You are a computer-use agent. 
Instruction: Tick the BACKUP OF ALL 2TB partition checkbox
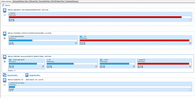pyautogui.click(x=190, y=90)
